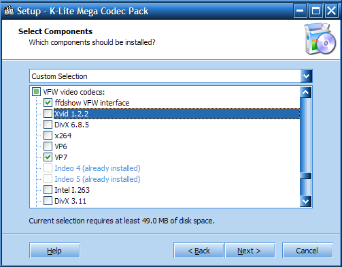
Task: Enable the DivX 3.11 checkbox
Action: point(48,201)
